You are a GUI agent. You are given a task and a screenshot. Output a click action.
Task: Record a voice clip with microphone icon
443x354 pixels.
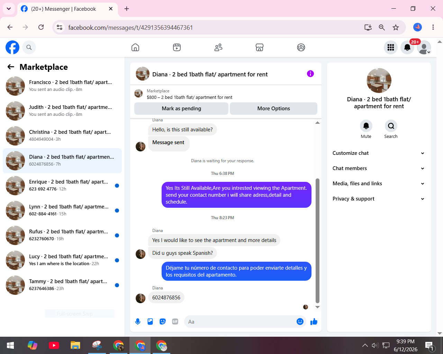138,322
